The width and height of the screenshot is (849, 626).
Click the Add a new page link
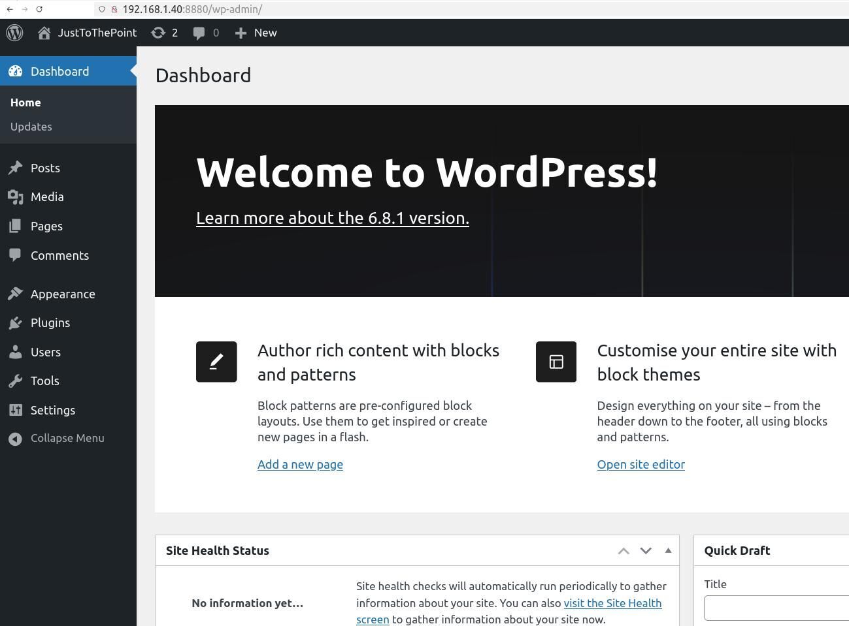point(300,465)
